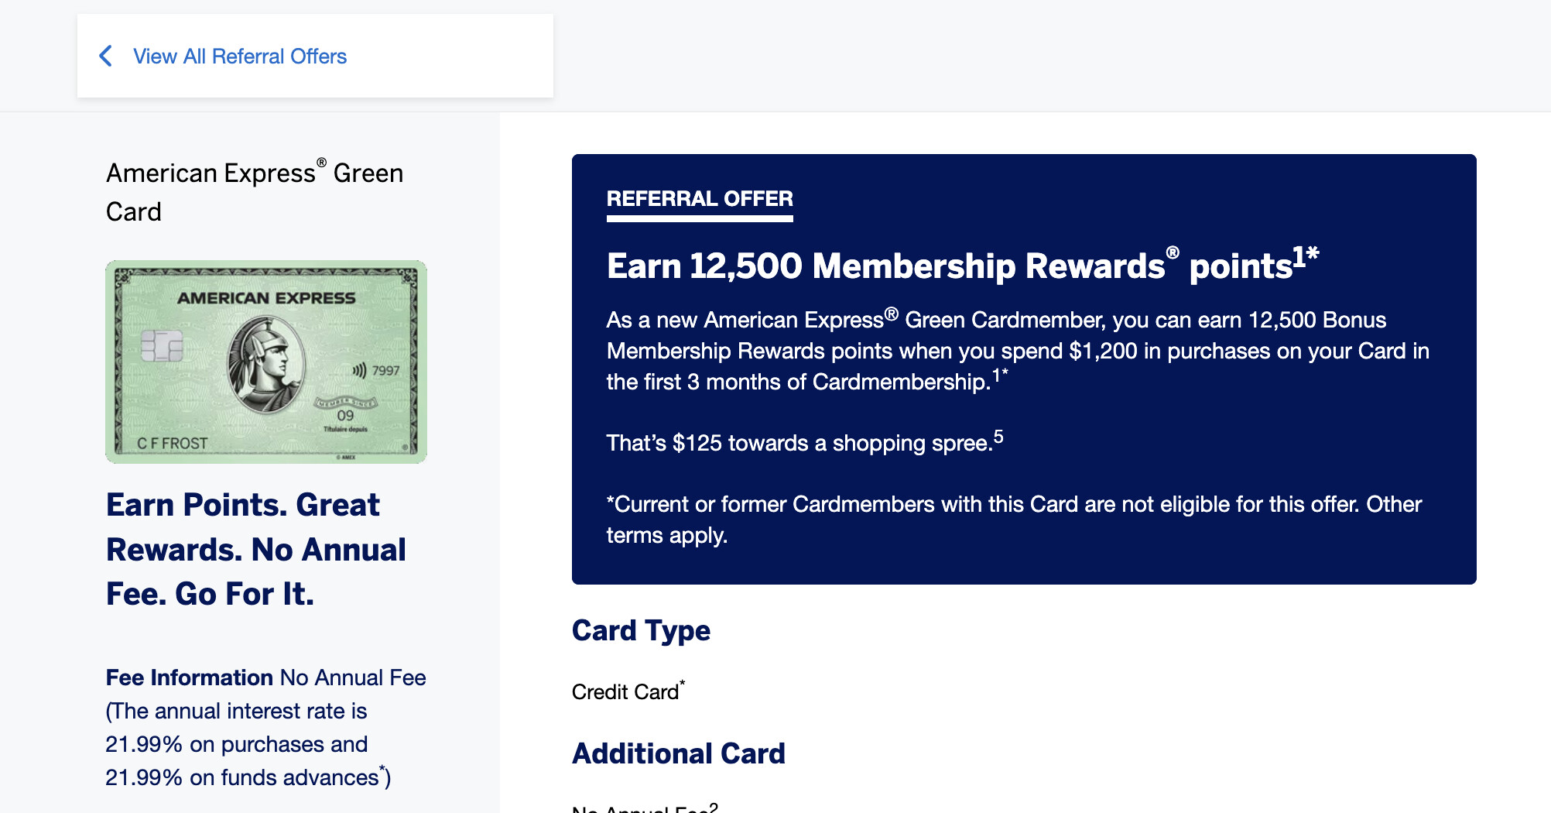Click the contactless symbol on the card

(359, 371)
